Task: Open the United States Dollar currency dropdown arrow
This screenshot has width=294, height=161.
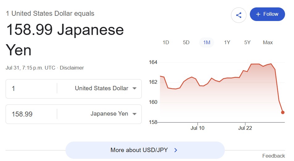Action: coord(134,88)
